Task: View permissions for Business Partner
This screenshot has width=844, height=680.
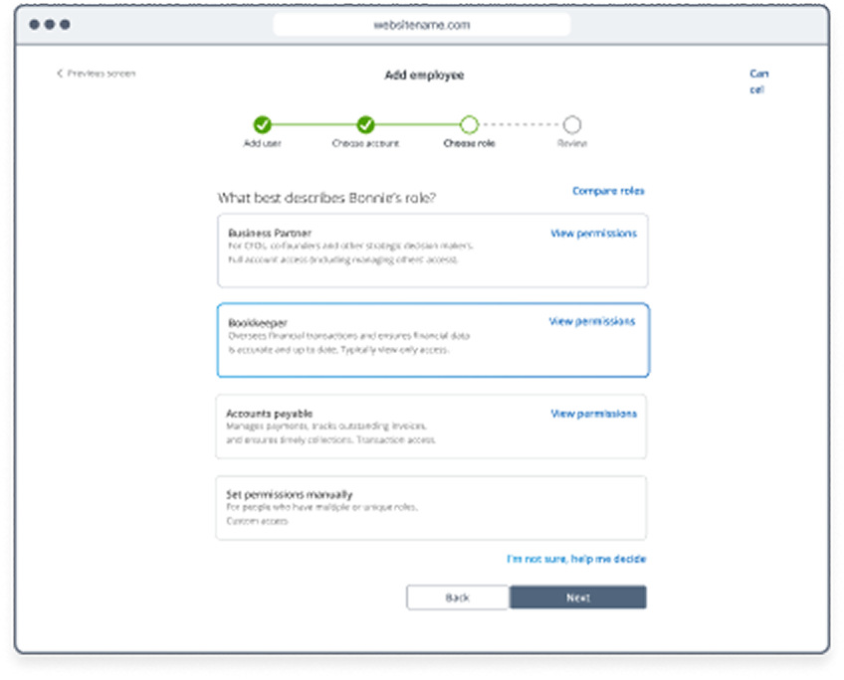Action: (592, 233)
